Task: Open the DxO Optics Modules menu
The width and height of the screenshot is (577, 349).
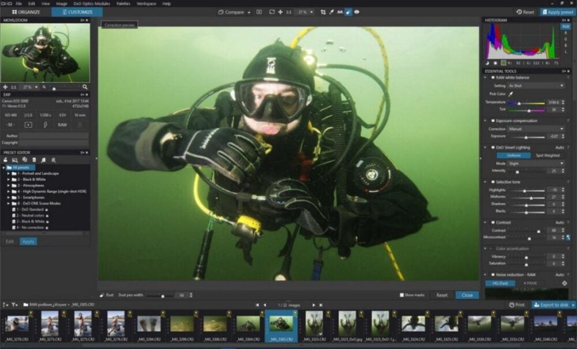Action: (x=92, y=3)
